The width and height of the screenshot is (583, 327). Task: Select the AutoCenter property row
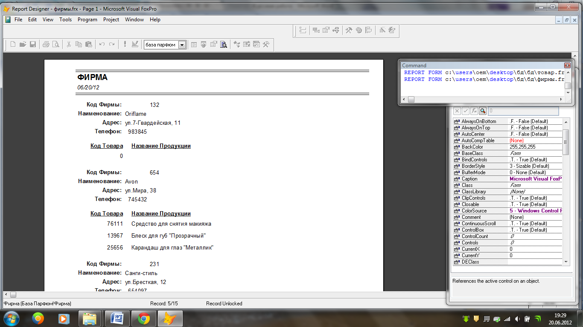click(508, 134)
